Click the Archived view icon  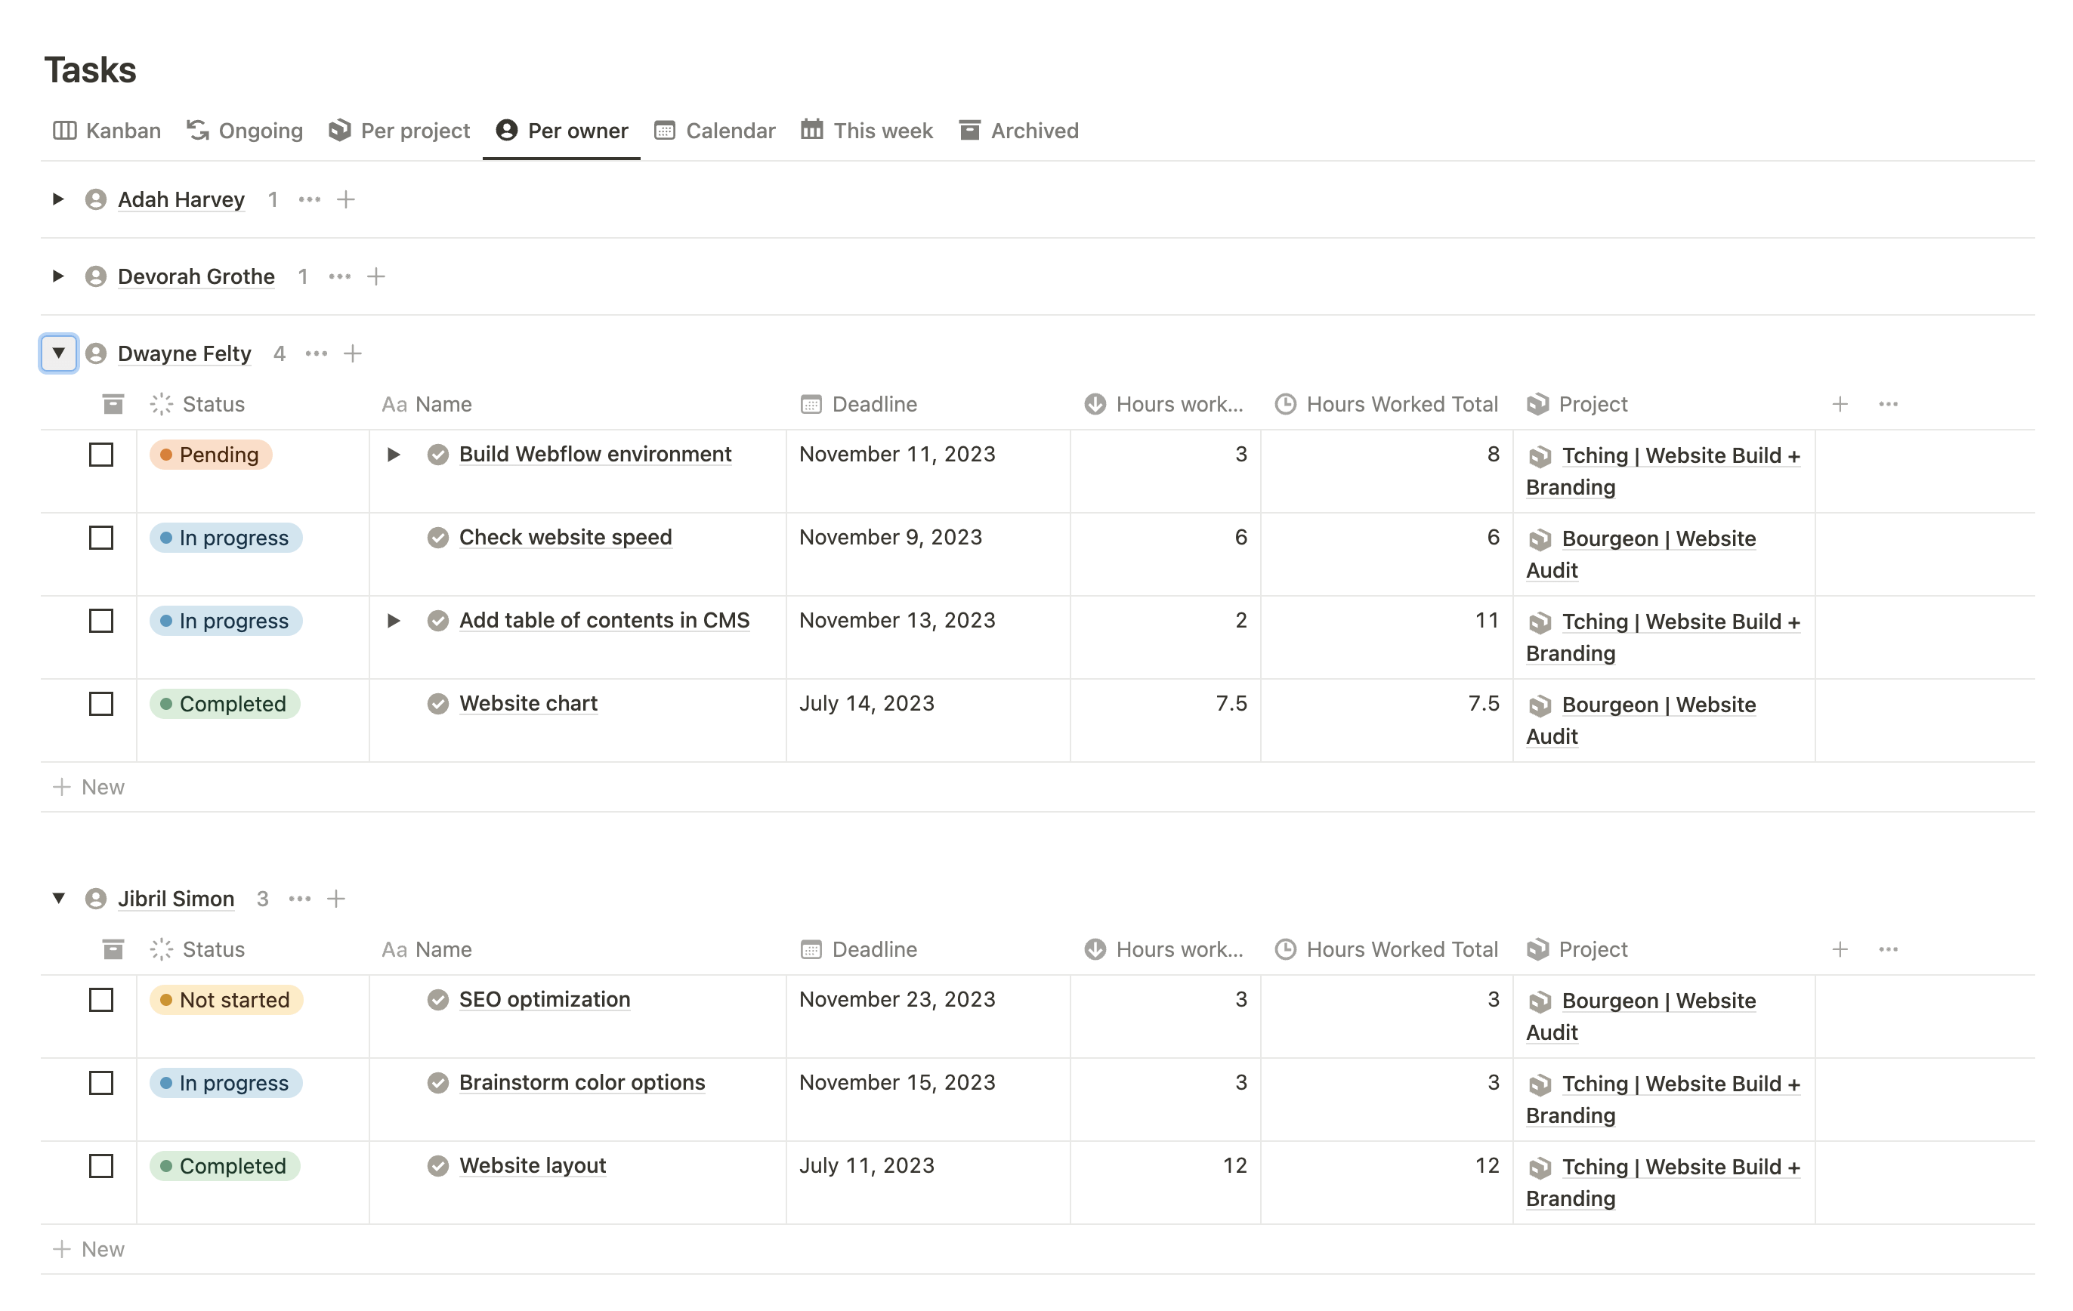point(969,130)
